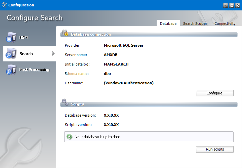Click the HSM storage icon in sidebar
The image size is (242, 168).
[x=11, y=37]
